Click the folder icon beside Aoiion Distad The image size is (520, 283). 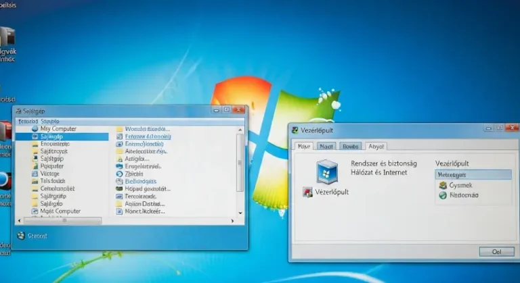pyautogui.click(x=119, y=204)
